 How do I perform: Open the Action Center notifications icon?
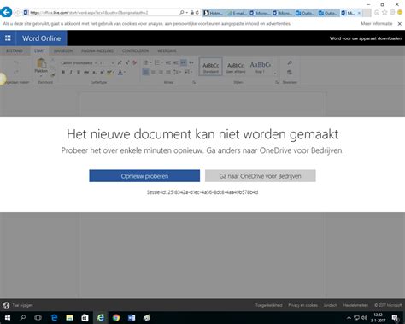[x=395, y=318]
